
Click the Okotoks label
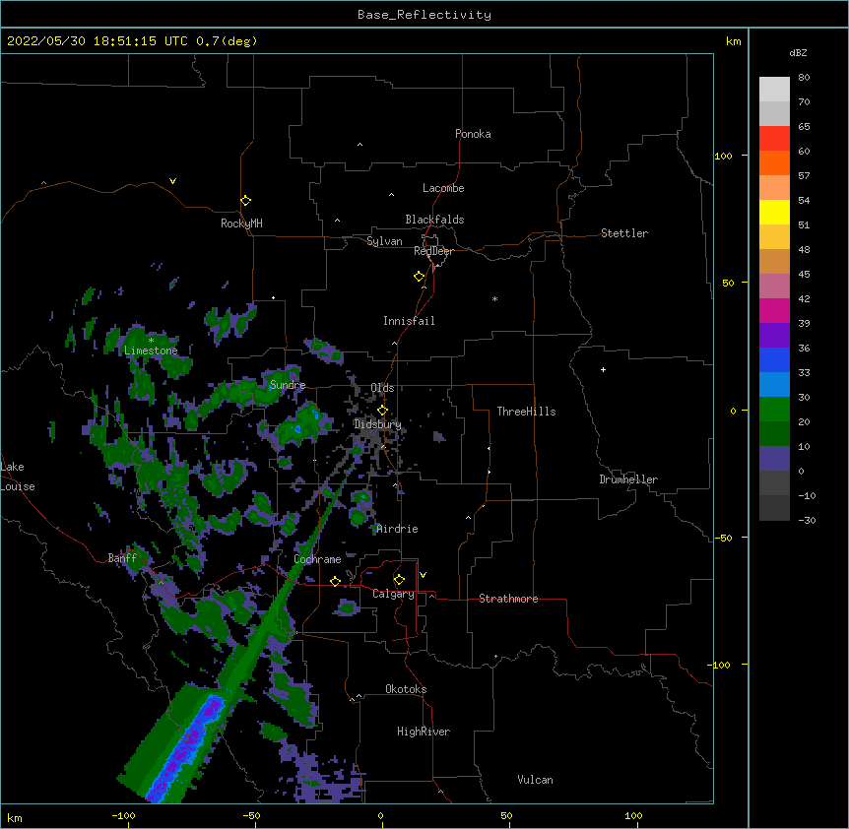coord(406,689)
